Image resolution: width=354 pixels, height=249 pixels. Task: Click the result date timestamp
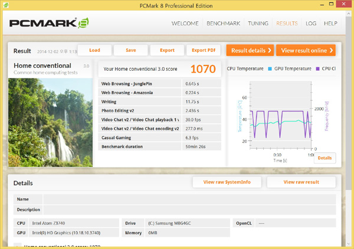[x=57, y=51]
